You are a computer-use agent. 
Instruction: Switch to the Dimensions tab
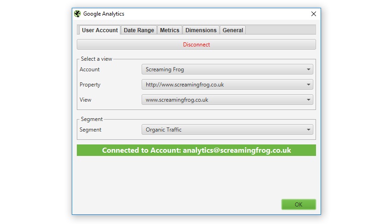(x=201, y=30)
